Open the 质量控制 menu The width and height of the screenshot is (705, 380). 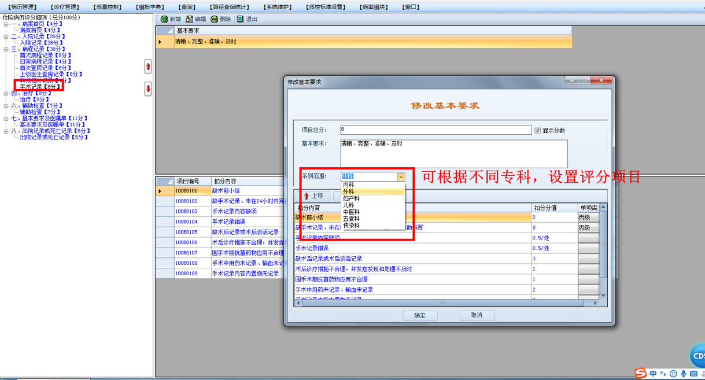pyautogui.click(x=108, y=7)
